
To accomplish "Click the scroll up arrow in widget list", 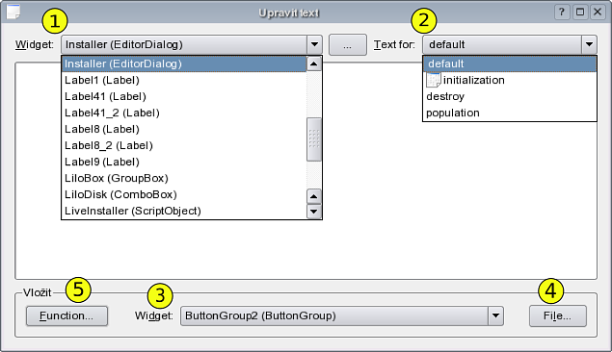I will coord(314,63).
